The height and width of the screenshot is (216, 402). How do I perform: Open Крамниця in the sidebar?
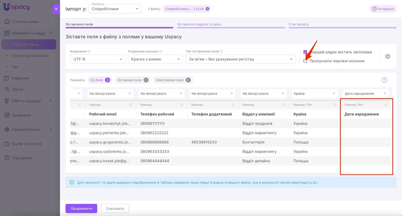tap(21, 115)
